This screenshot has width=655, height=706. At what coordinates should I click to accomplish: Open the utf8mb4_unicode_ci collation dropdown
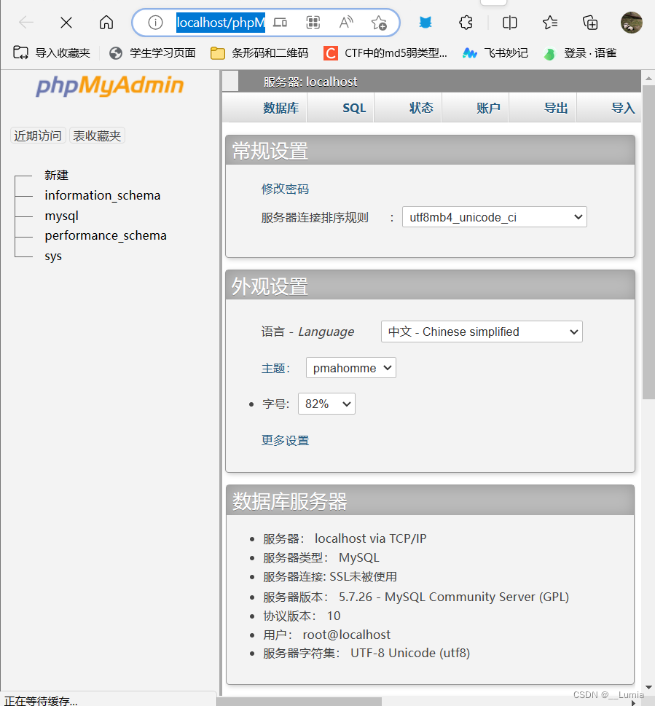(494, 217)
